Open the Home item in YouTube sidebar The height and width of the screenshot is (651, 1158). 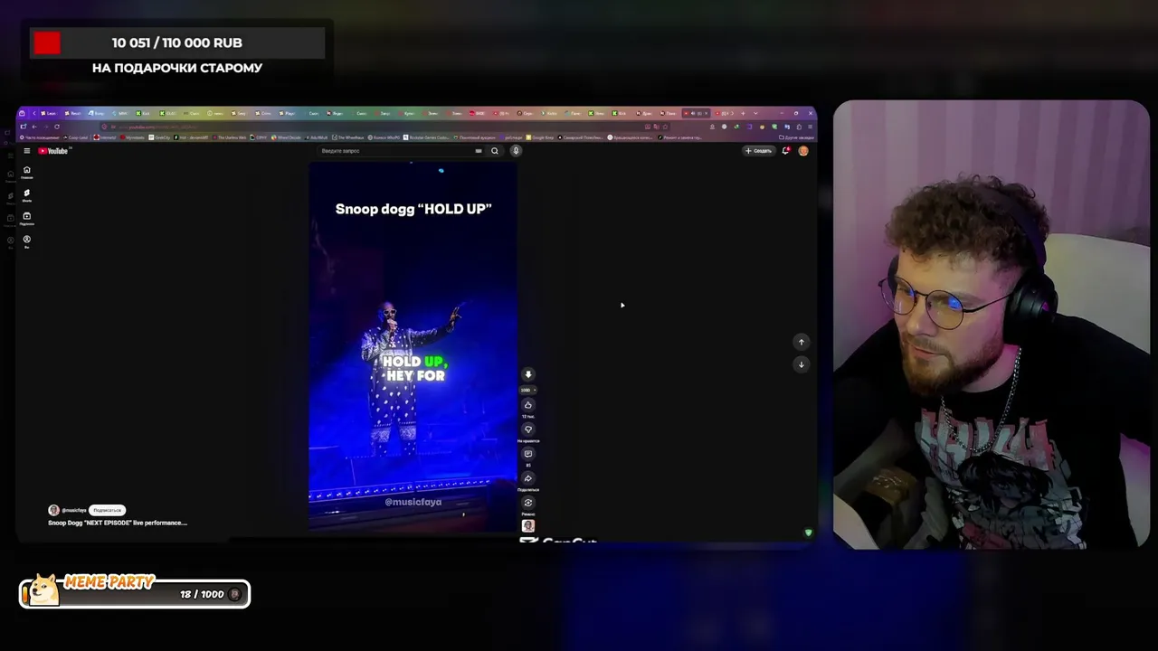click(x=27, y=172)
